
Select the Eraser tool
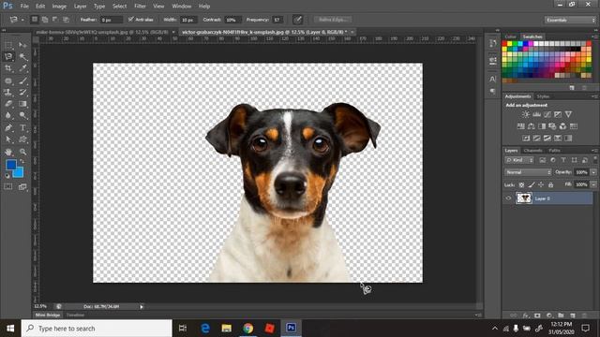pyautogui.click(x=8, y=104)
